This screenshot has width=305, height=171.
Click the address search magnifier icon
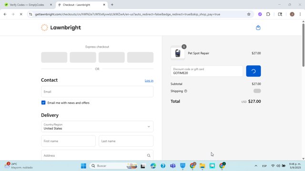click(149, 155)
